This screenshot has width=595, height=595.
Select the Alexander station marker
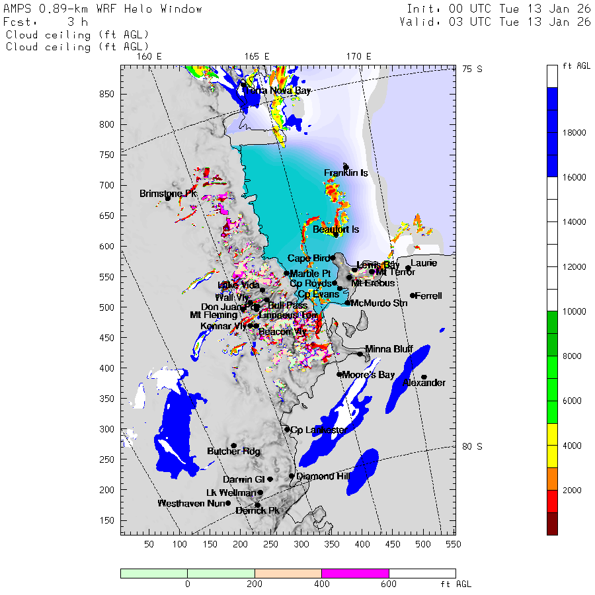424,377
